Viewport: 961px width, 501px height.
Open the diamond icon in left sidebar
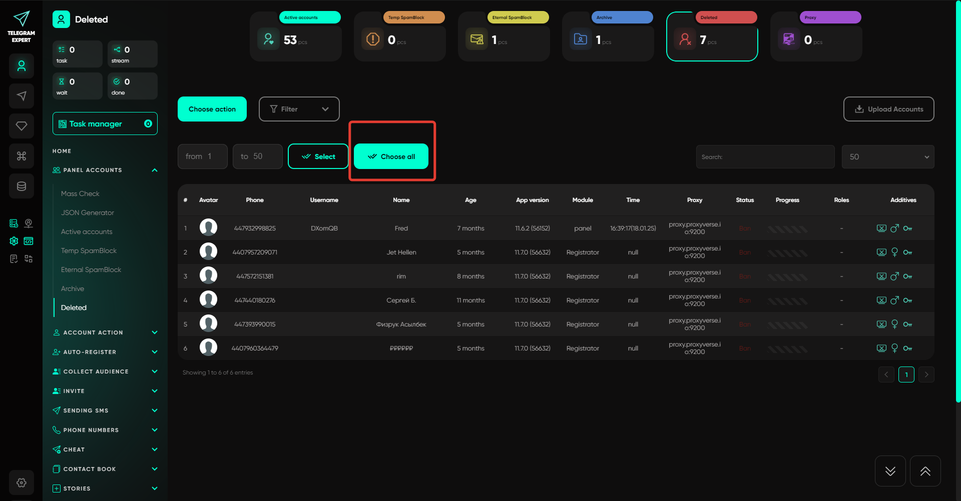click(22, 126)
